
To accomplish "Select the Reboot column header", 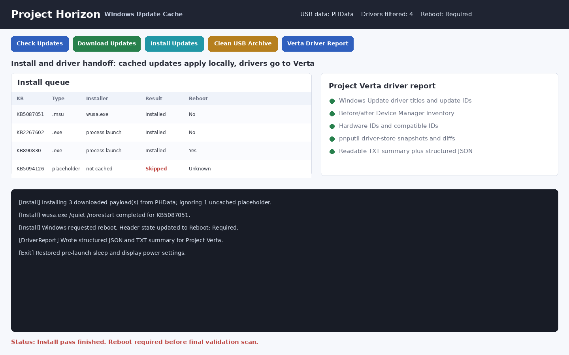I will (198, 99).
